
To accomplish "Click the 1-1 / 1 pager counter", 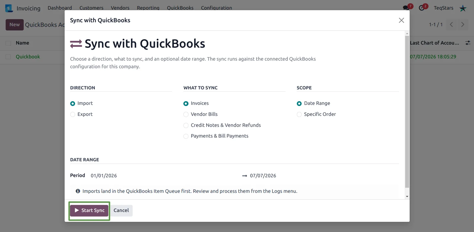I will [x=436, y=25].
